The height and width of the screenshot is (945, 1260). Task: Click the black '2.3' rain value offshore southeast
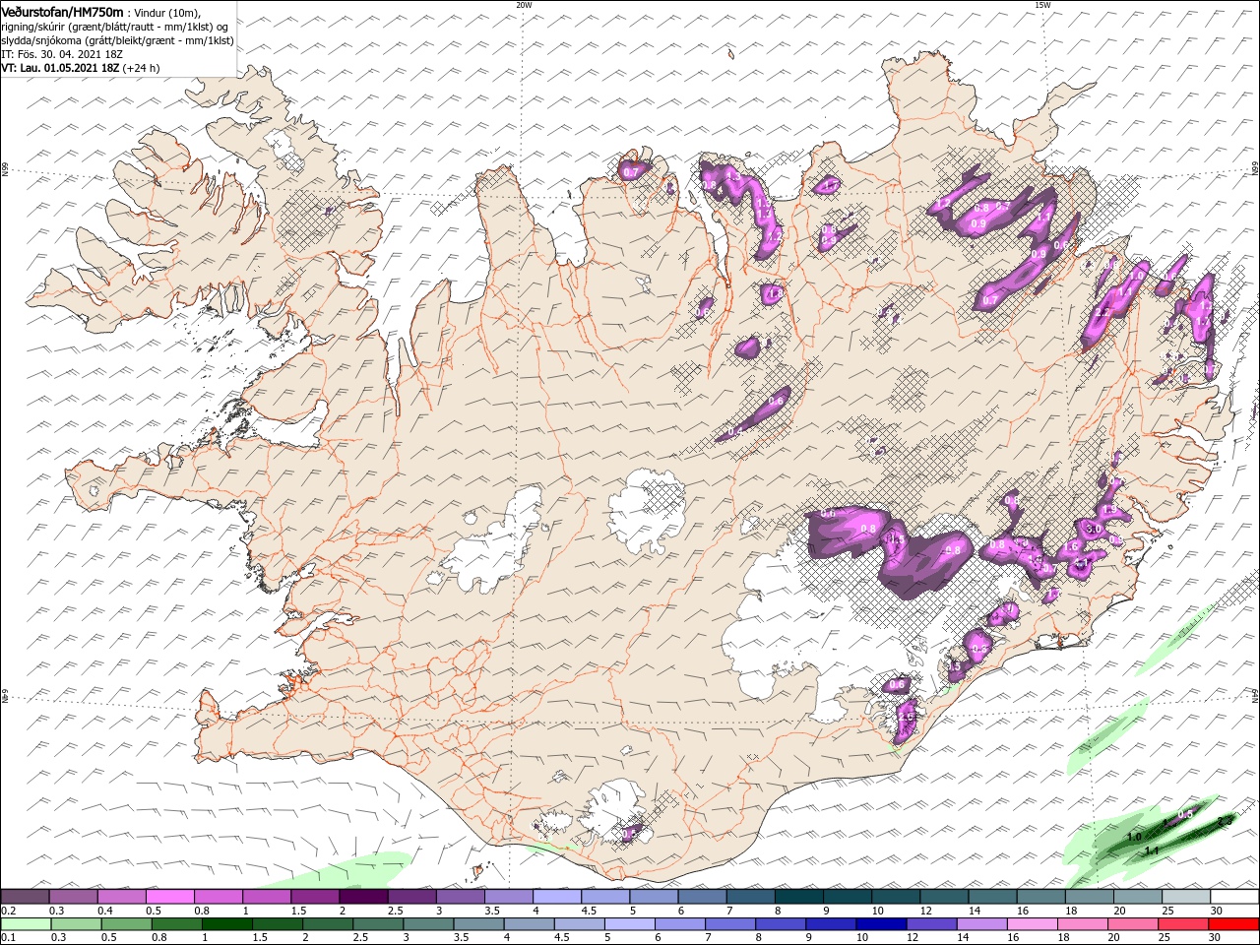tap(1225, 821)
